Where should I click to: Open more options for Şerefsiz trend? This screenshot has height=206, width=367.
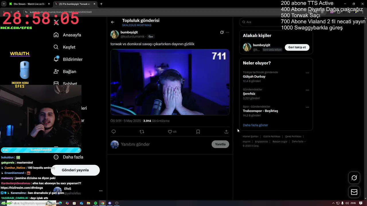pos(307,90)
